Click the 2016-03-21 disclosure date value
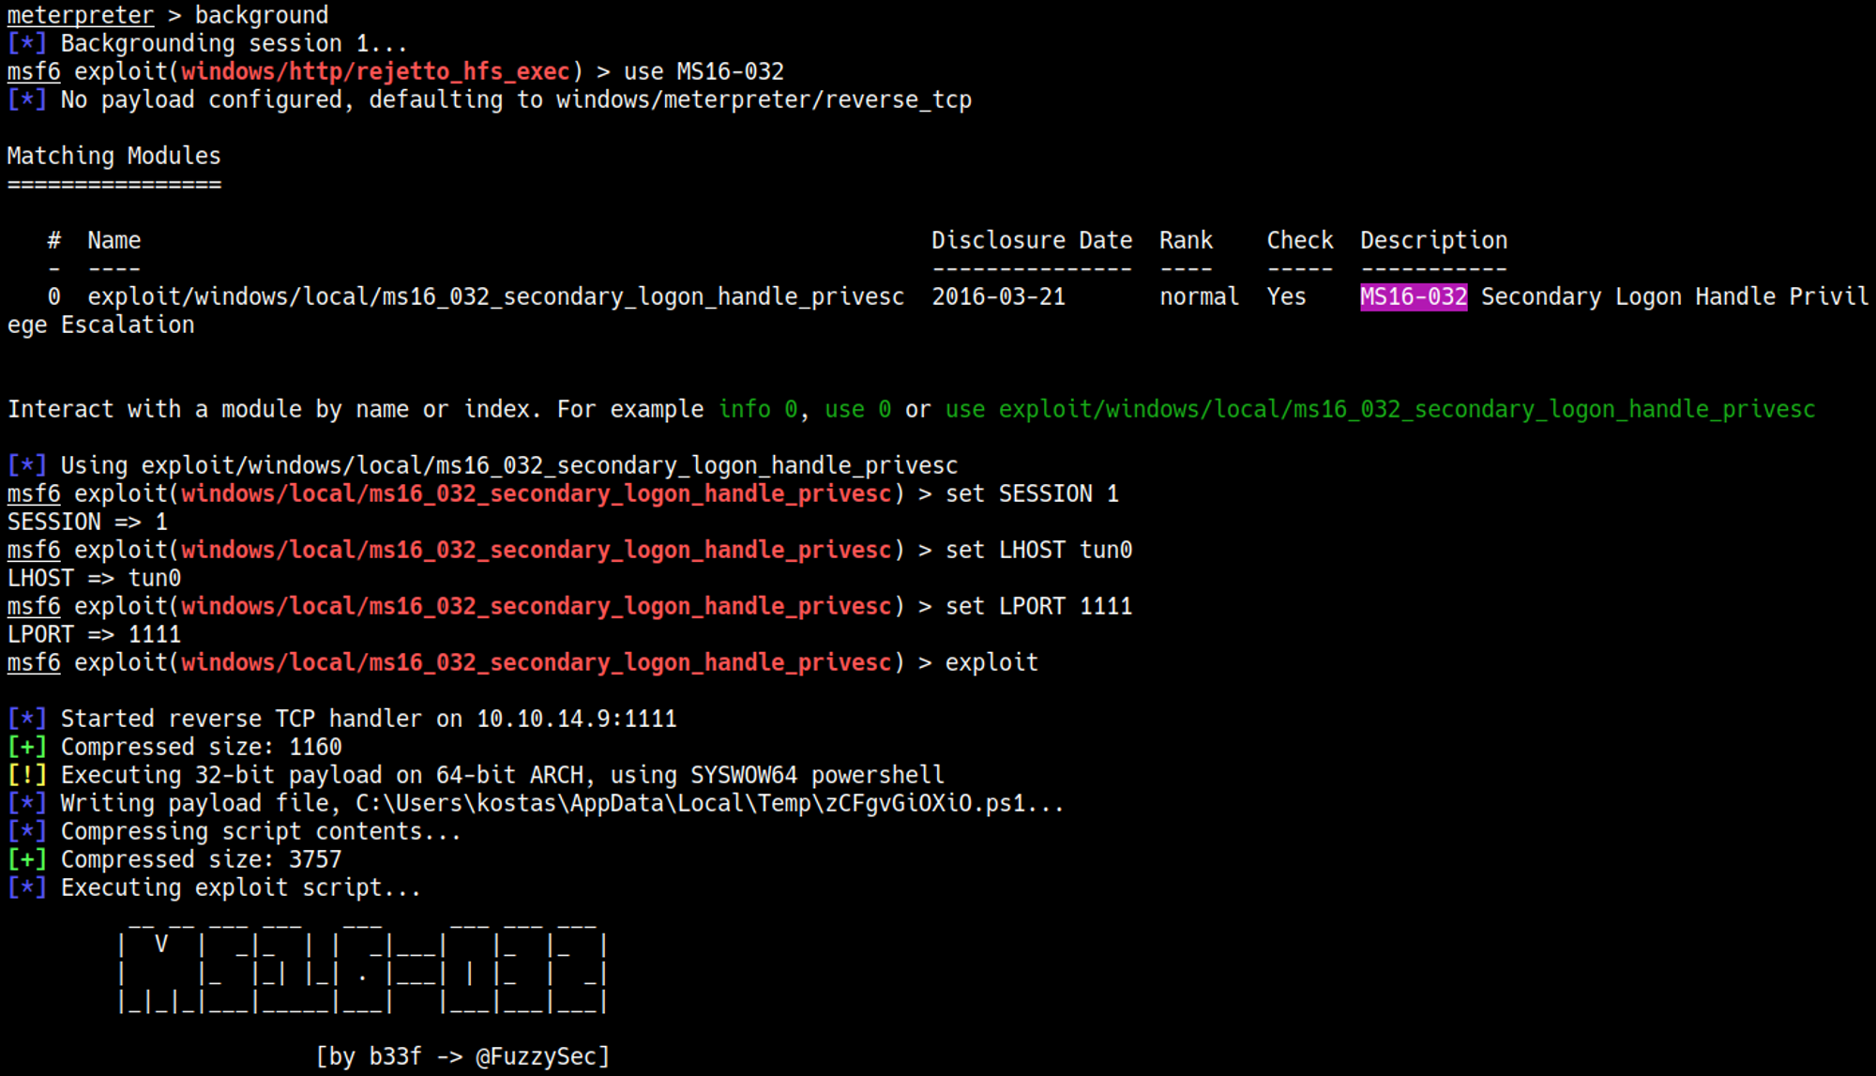The width and height of the screenshot is (1876, 1076). 998,296
